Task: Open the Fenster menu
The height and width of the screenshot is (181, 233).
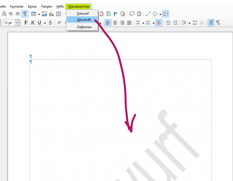Action: pyautogui.click(x=47, y=6)
